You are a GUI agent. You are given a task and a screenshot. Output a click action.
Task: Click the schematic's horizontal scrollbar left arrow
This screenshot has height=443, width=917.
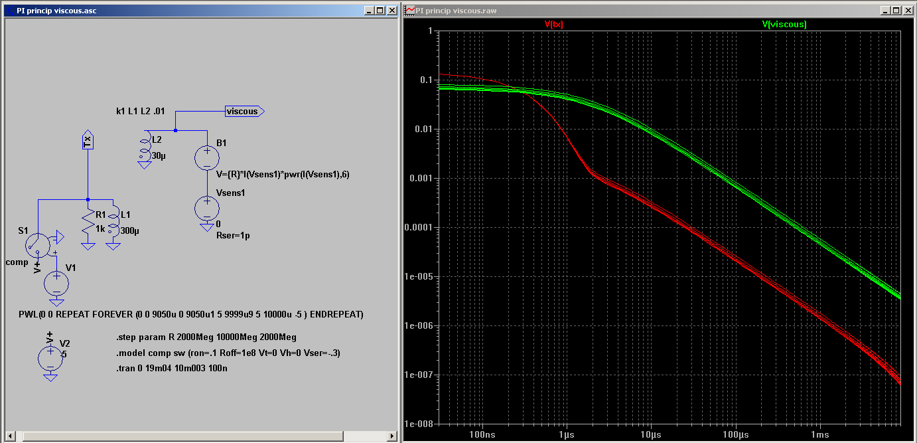pos(10,436)
